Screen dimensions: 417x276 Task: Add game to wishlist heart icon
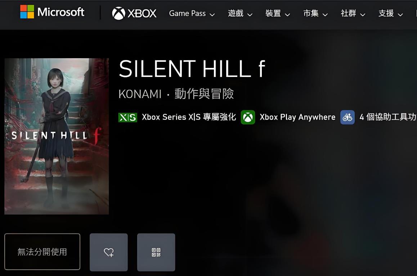(108, 252)
